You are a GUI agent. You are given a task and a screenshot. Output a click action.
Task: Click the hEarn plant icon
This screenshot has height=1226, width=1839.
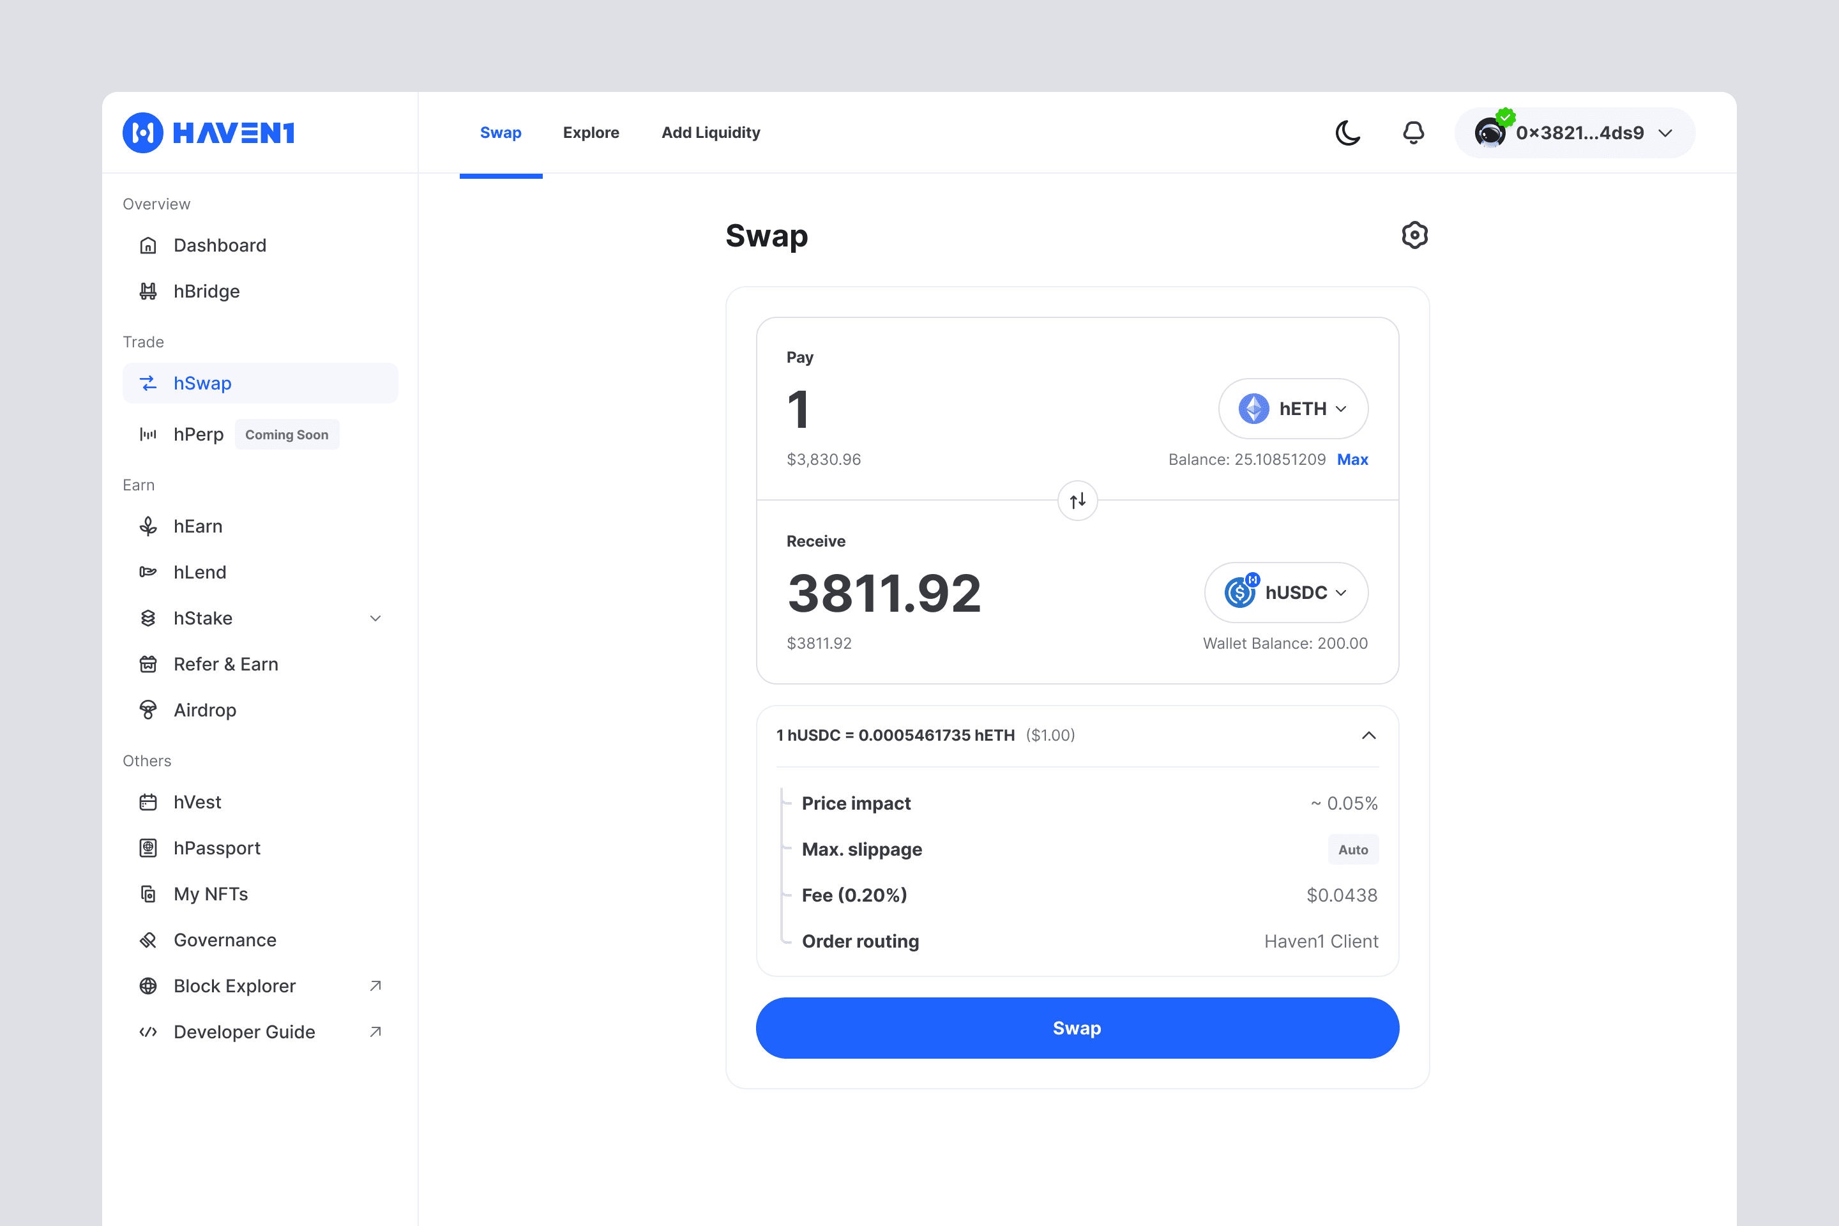149,526
